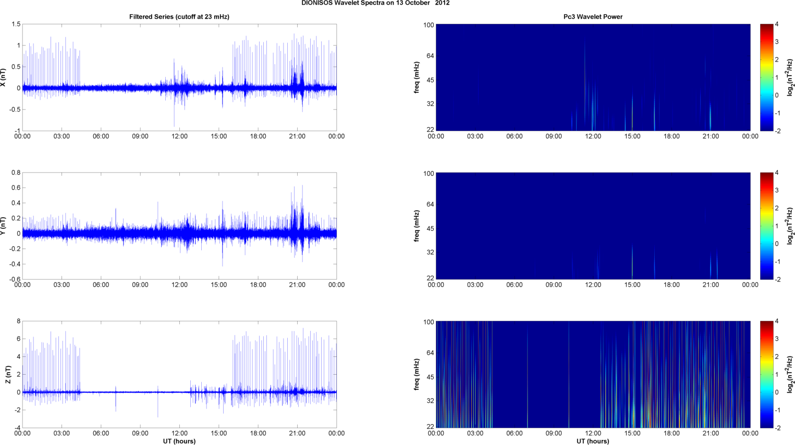Select the "Filtered Series (cutoff at 23 mHz)" heading
Viewport: 795px width, 445px height.
tap(179, 17)
